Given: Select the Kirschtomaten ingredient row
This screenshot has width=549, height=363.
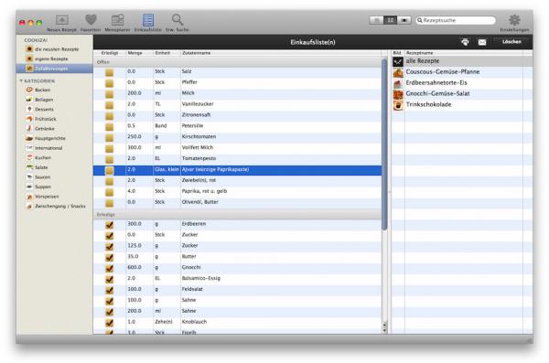Looking at the screenshot, I should 237,136.
